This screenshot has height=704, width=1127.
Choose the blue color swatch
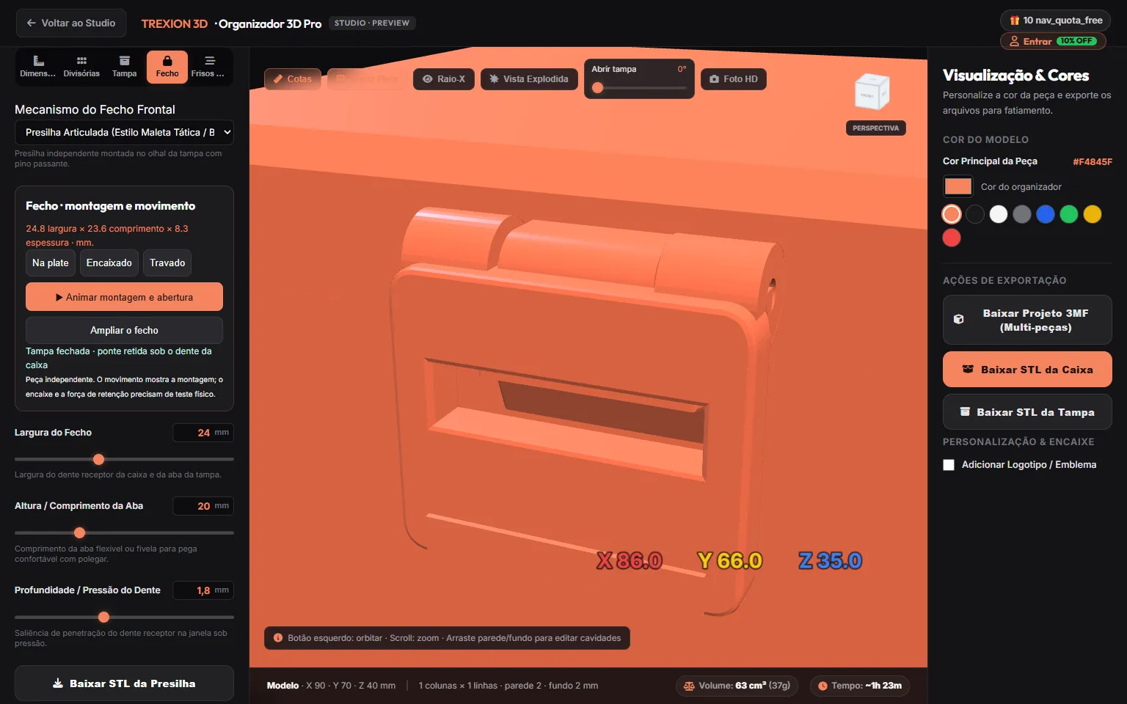click(1046, 214)
